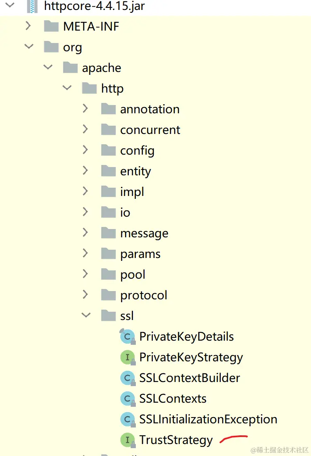Collapse the httpcore jar root node
Viewport: 311px width, 456px height.
pos(10,6)
